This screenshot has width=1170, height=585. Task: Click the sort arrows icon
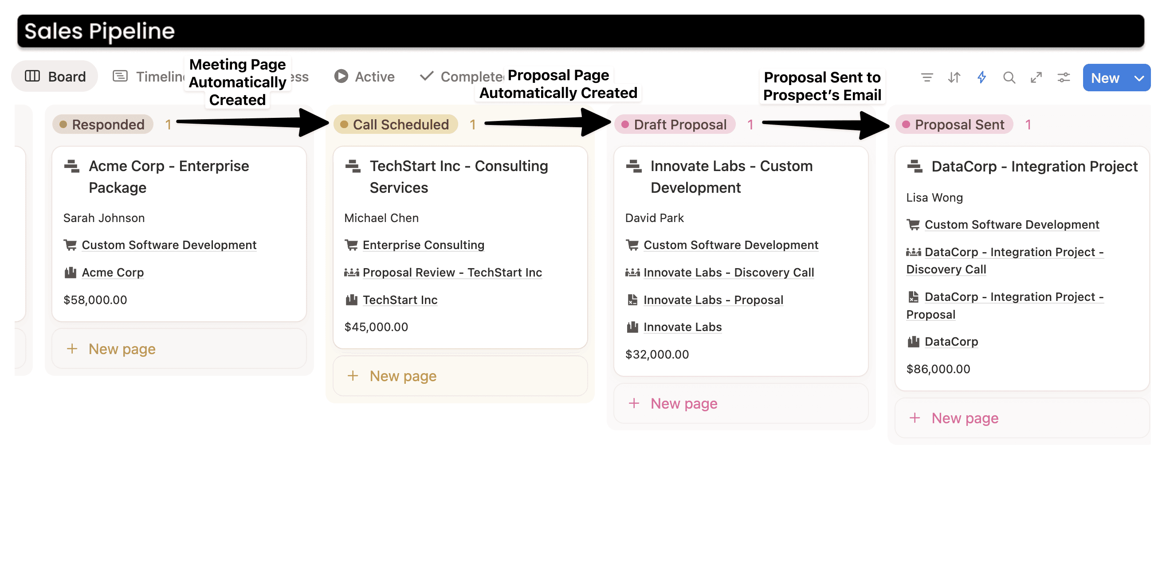[x=954, y=78]
